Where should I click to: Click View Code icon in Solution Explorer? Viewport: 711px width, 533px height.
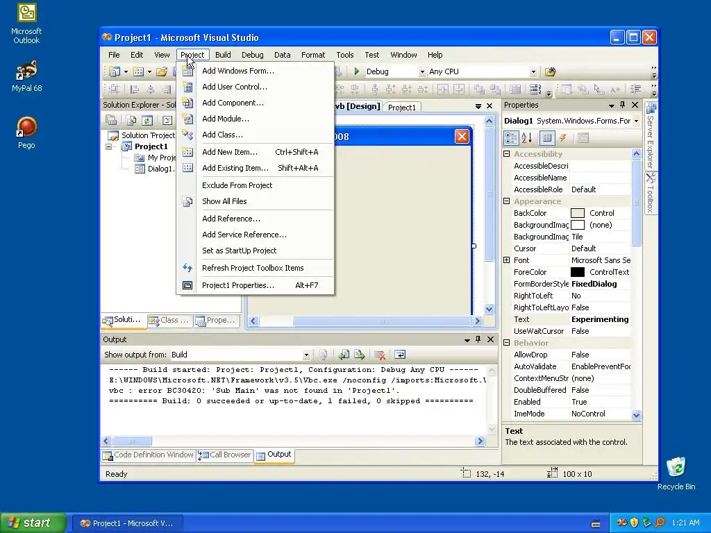(167, 121)
